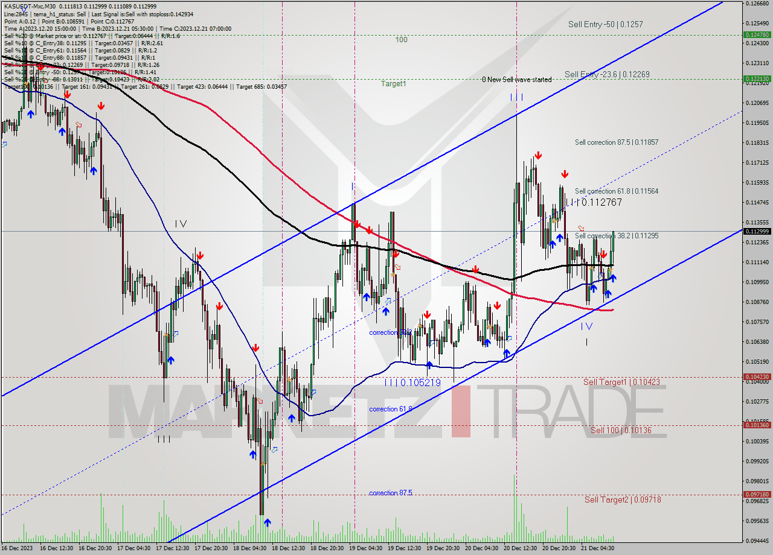Click the '18 Dec 20:30' time axis label
Image resolution: width=773 pixels, height=555 pixels.
[x=329, y=548]
